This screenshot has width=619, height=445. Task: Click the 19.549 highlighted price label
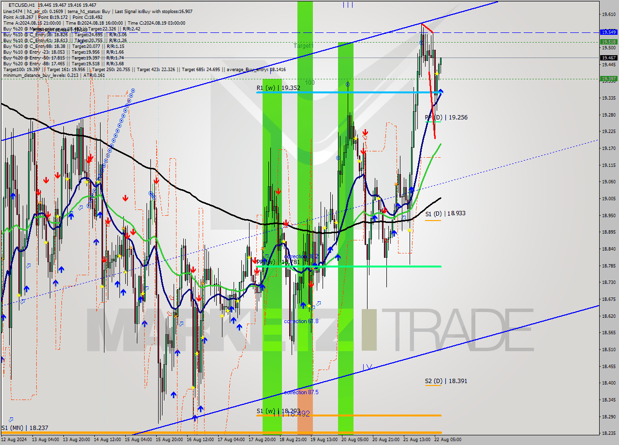pos(608,32)
